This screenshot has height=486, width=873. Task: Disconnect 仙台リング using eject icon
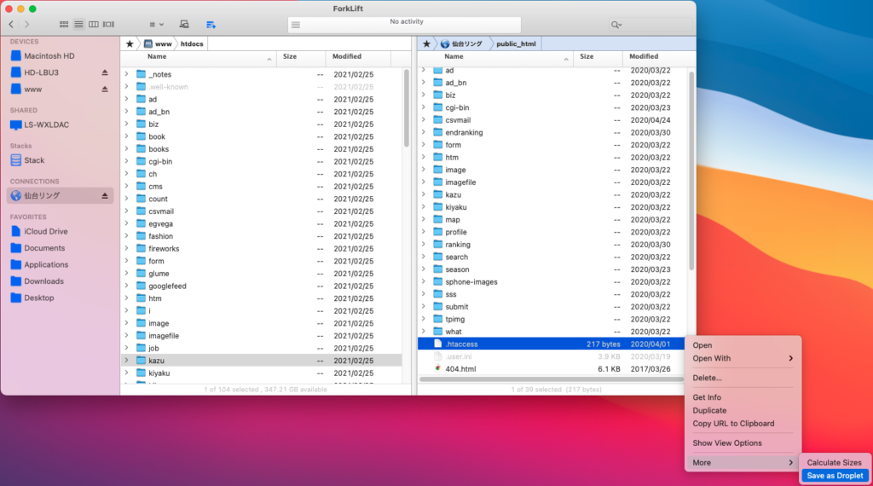point(105,196)
